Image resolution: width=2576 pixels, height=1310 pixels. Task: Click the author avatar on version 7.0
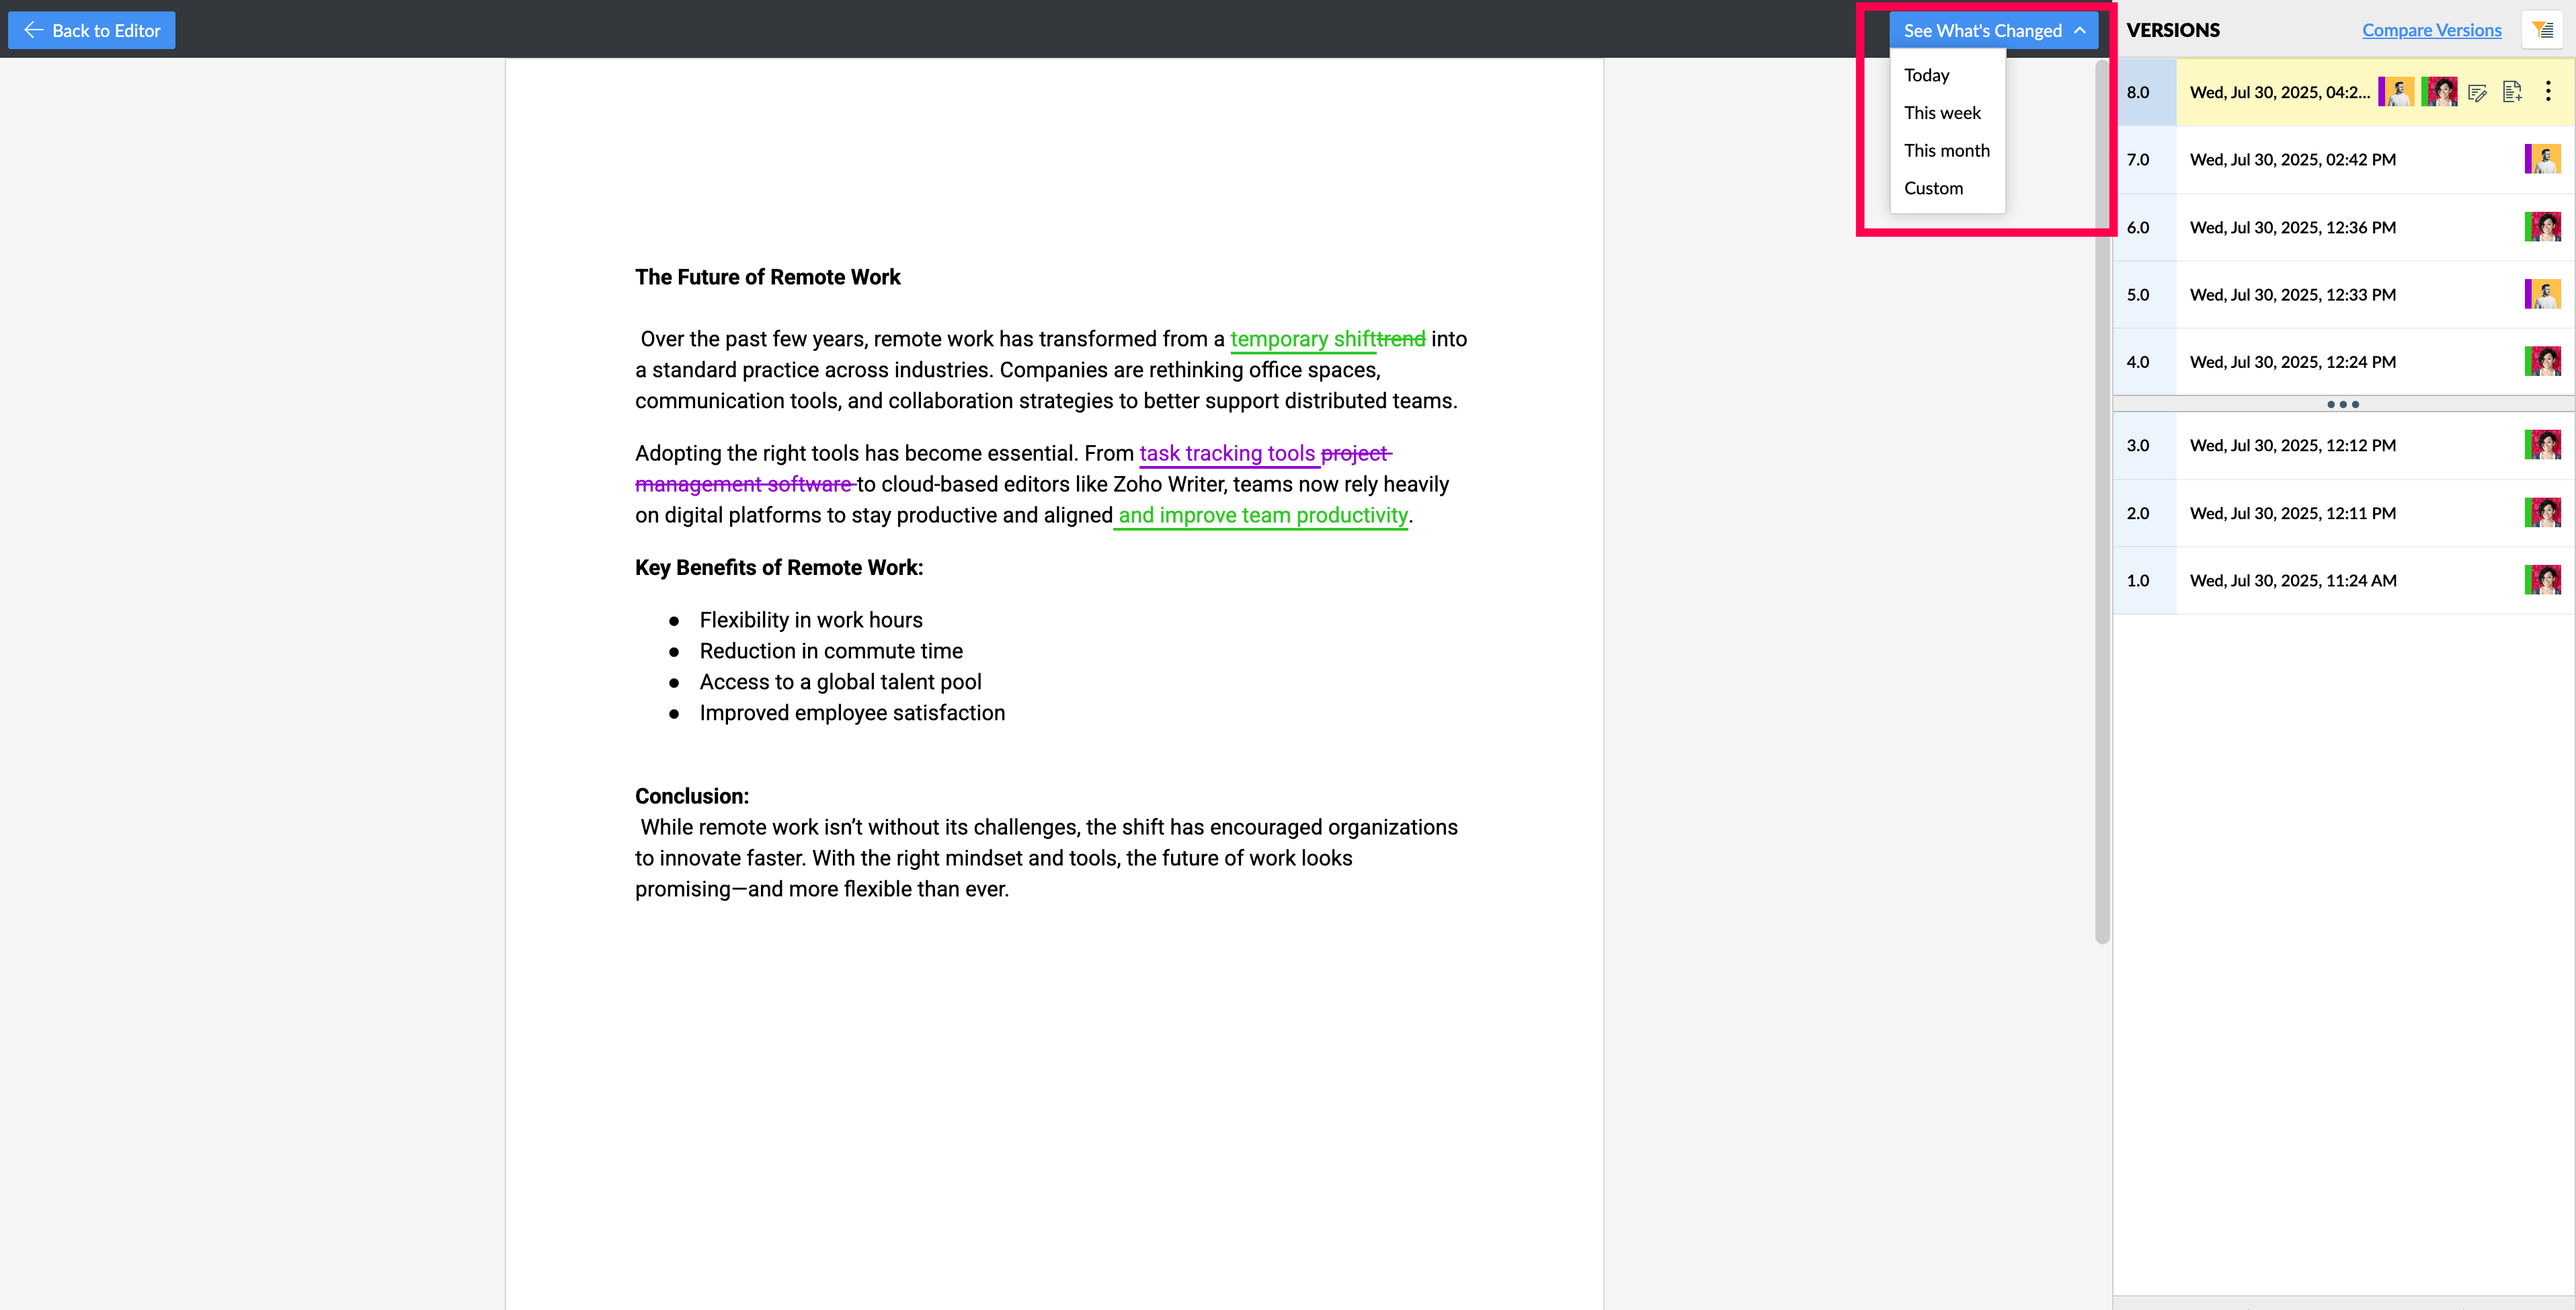pos(2543,159)
